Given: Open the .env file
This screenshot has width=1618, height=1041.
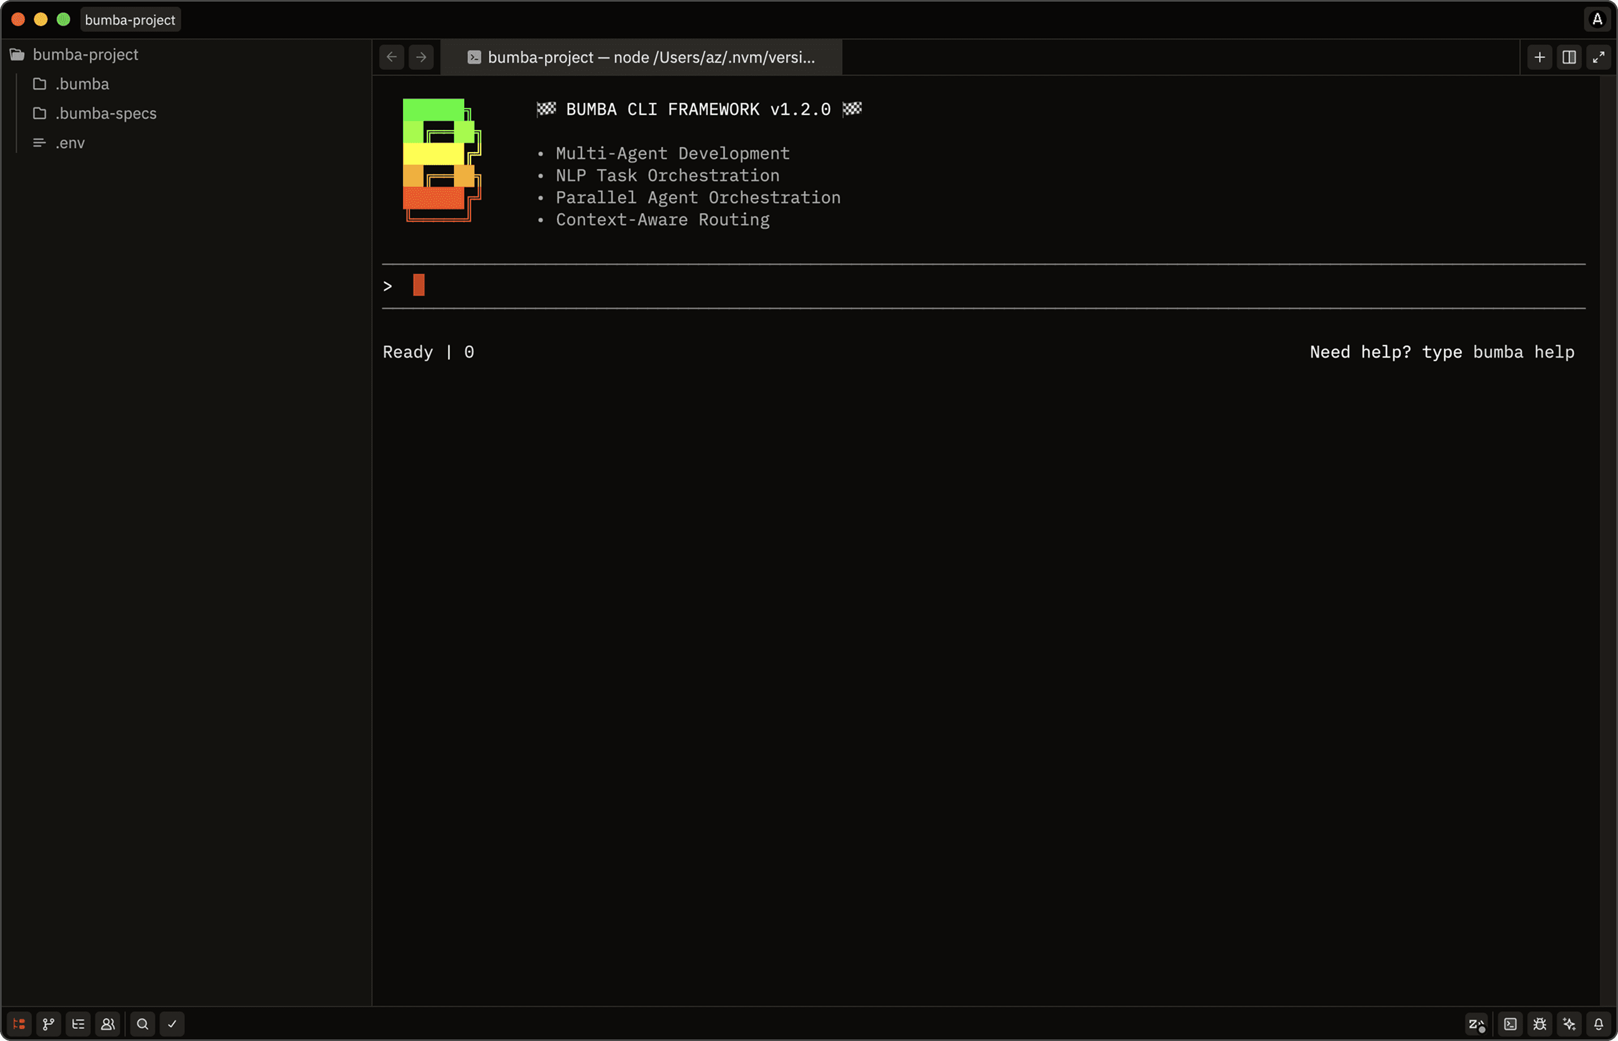Looking at the screenshot, I should point(70,143).
